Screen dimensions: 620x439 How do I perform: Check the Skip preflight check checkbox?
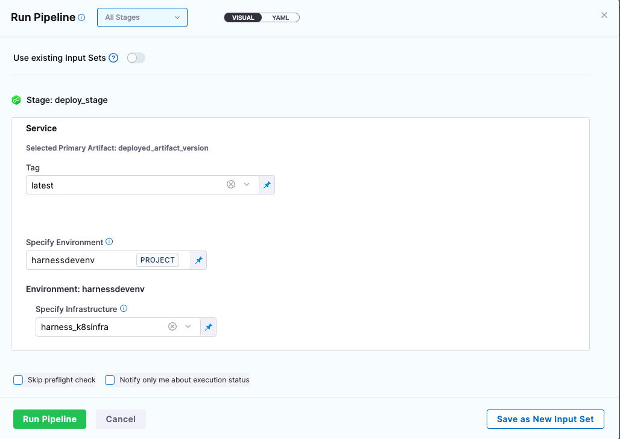tap(17, 379)
